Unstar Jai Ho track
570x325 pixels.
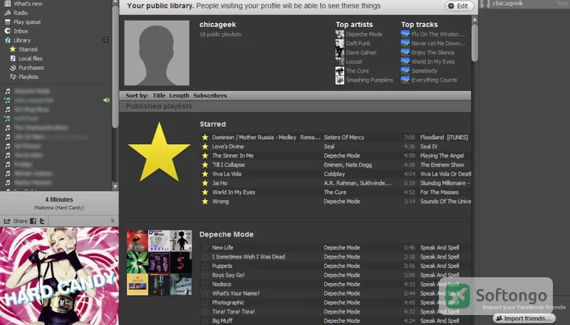pos(205,183)
